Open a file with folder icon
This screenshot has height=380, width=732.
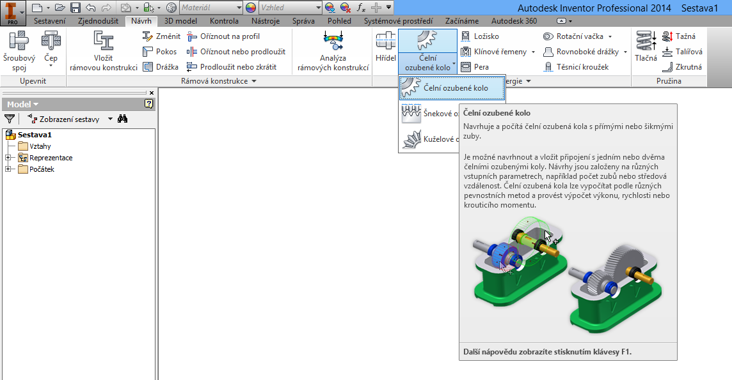(x=60, y=8)
